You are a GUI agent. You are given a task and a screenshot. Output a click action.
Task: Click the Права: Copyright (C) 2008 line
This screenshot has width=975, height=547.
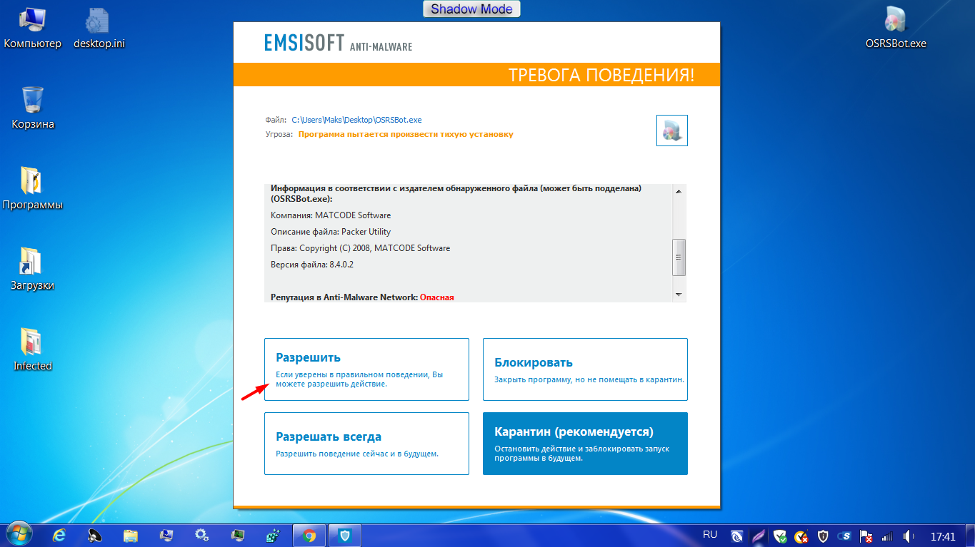361,248
